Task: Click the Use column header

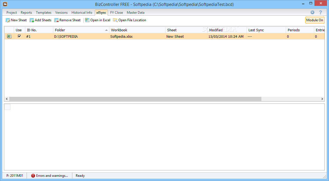Action: (19, 30)
